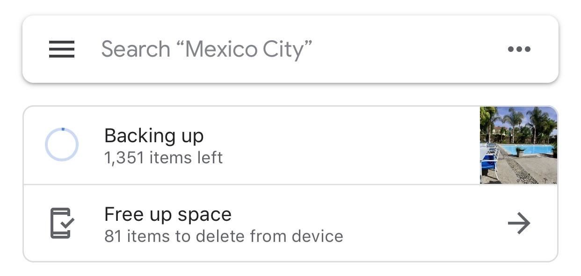Select the "Free up space" label
The width and height of the screenshot is (581, 276).
167,214
